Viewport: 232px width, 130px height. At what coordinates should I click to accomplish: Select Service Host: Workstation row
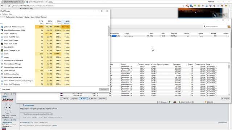[35, 84]
